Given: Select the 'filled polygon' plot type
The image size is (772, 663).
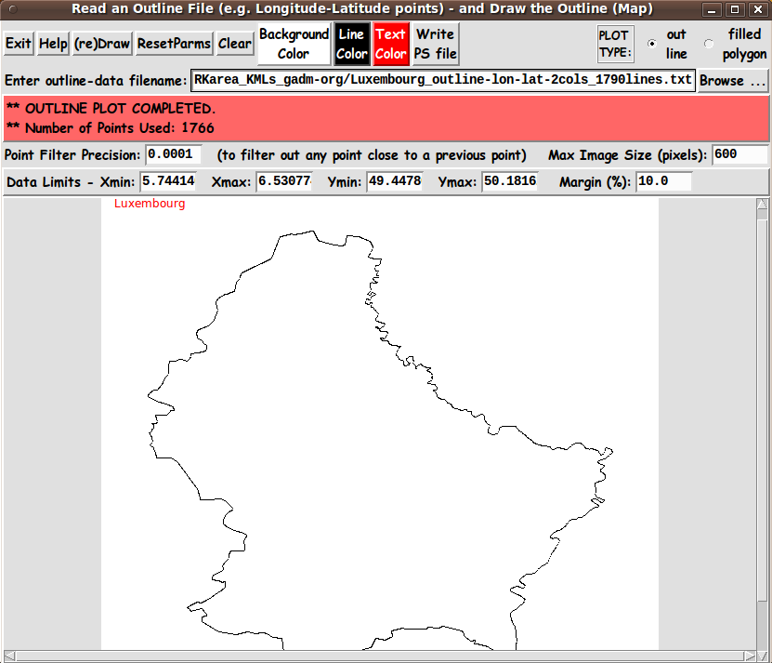Looking at the screenshot, I should 709,44.
